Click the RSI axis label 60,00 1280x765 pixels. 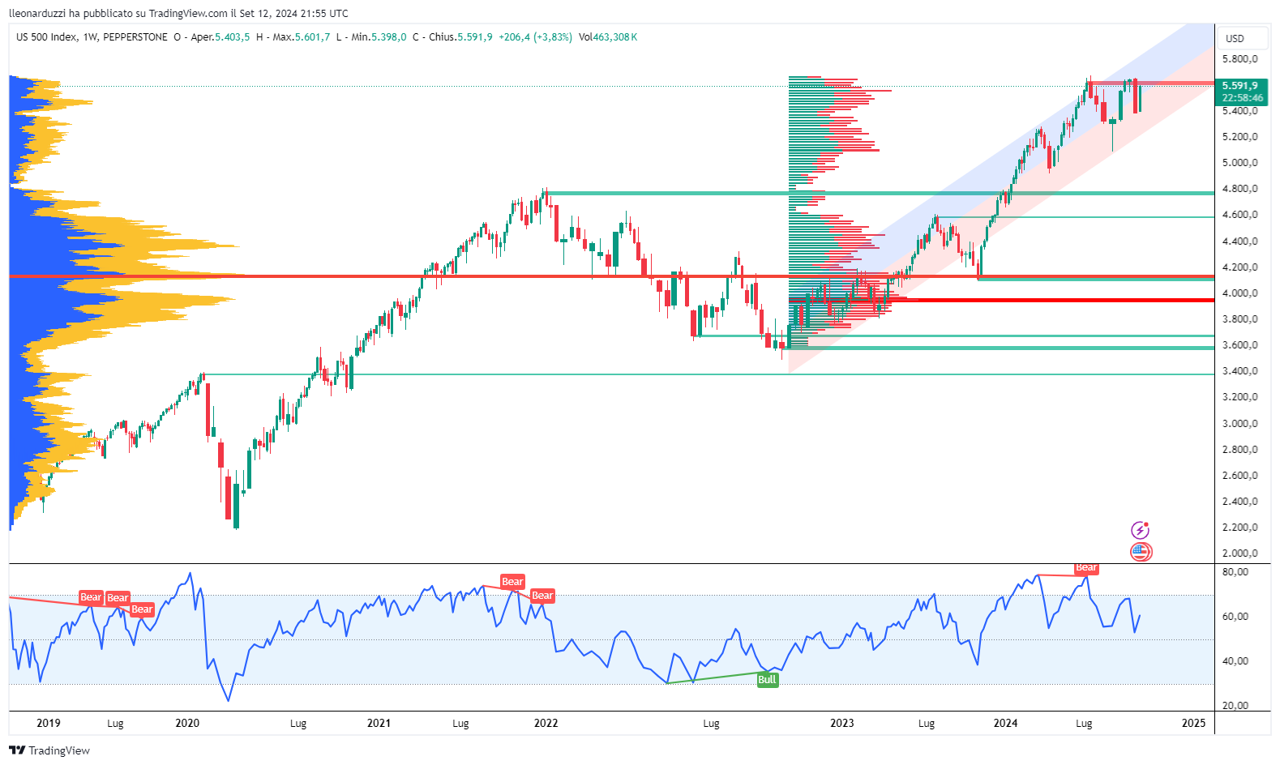tap(1235, 617)
